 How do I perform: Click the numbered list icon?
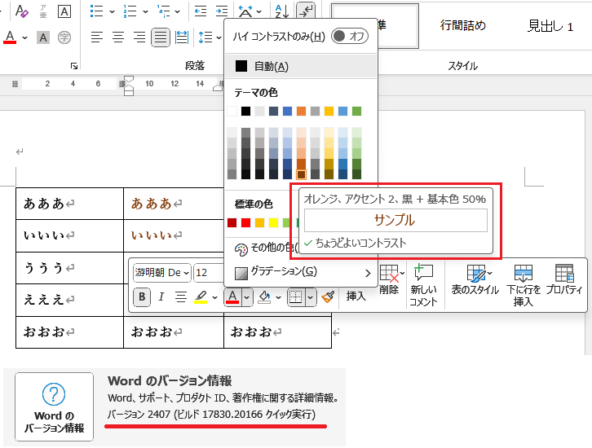(130, 11)
